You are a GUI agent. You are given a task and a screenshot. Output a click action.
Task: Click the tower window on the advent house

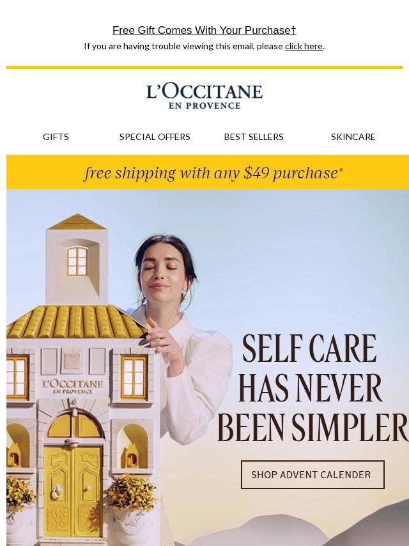point(77,261)
